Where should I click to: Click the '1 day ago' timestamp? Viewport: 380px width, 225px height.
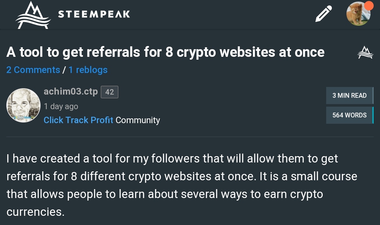point(61,106)
